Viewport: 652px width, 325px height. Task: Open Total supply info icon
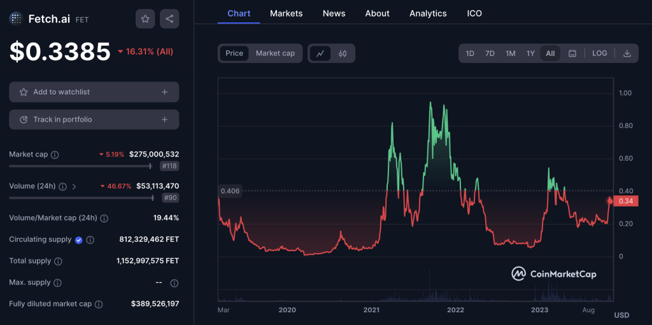[59, 261]
